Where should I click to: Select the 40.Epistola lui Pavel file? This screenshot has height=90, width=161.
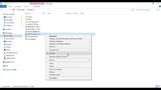(34, 27)
